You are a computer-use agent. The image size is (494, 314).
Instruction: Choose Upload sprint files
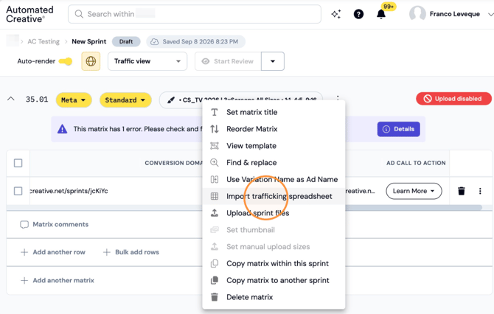[x=274, y=213]
